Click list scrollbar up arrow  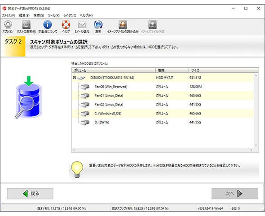tap(256, 75)
